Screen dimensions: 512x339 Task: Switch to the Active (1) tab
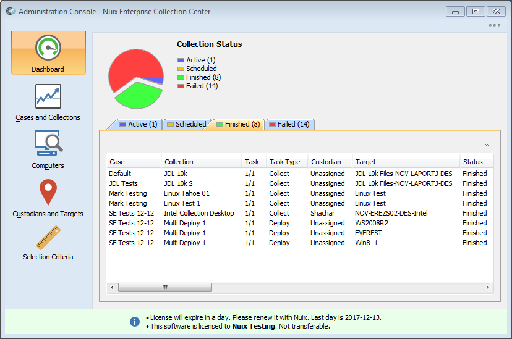[139, 124]
